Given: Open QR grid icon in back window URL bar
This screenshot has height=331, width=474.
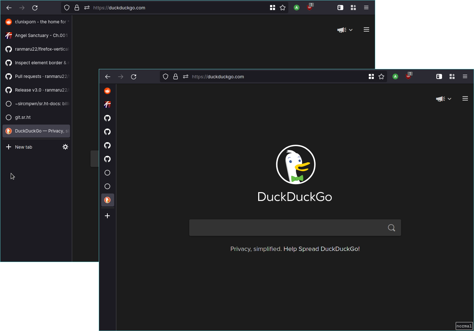Looking at the screenshot, I should pyautogui.click(x=273, y=8).
